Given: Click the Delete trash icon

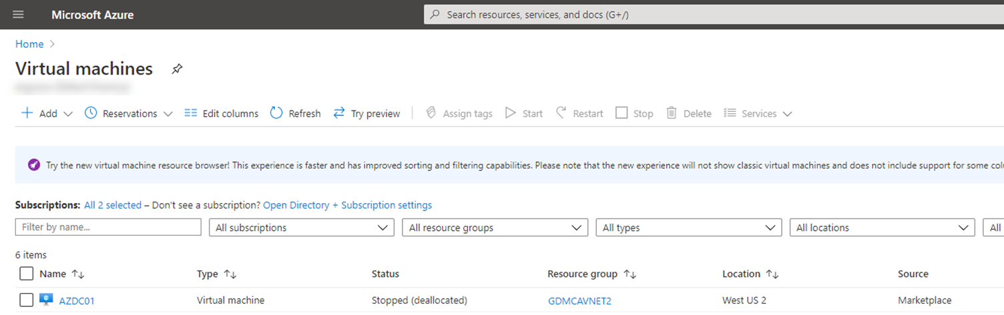Looking at the screenshot, I should (x=672, y=113).
